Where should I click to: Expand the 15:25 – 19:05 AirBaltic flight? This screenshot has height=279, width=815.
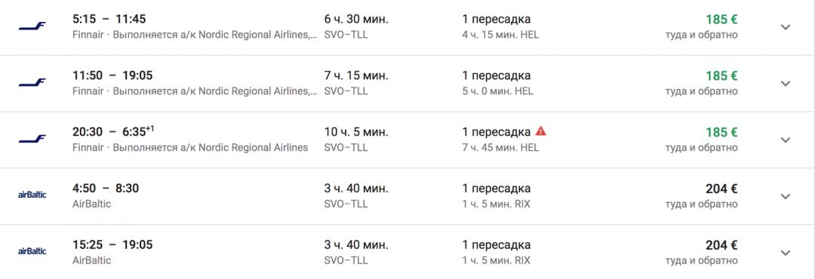(x=786, y=253)
